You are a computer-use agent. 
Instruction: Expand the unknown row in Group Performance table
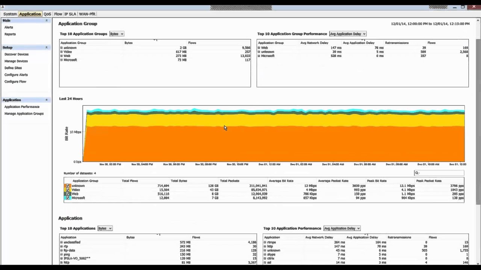tap(259, 52)
